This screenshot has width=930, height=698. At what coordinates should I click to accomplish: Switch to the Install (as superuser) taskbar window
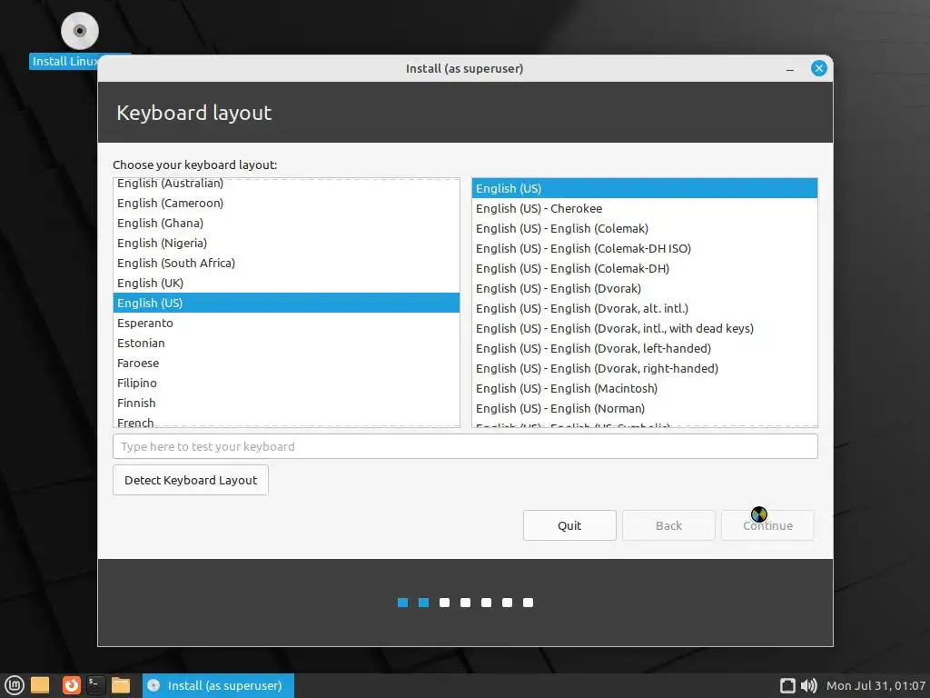pyautogui.click(x=218, y=685)
